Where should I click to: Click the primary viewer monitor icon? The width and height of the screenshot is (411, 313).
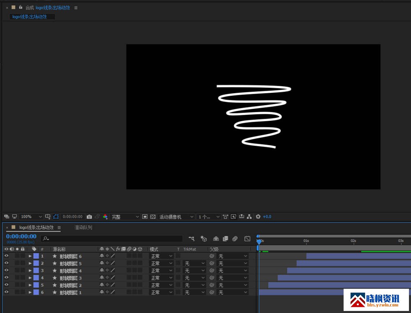click(x=15, y=216)
